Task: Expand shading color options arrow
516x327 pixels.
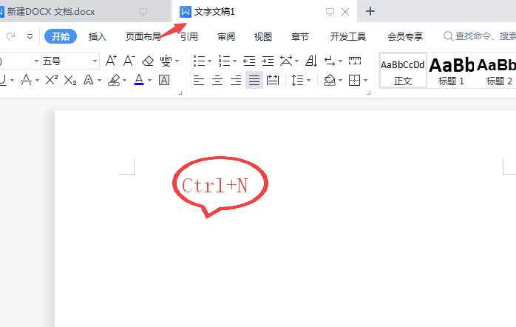Action: point(340,80)
